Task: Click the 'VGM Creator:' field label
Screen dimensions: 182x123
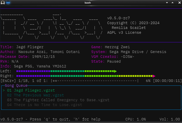Action: (x=105, y=57)
